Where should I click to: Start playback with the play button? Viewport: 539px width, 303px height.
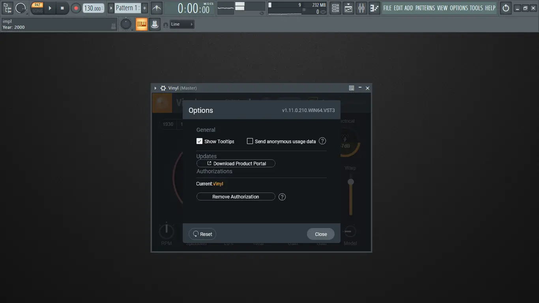[50, 8]
